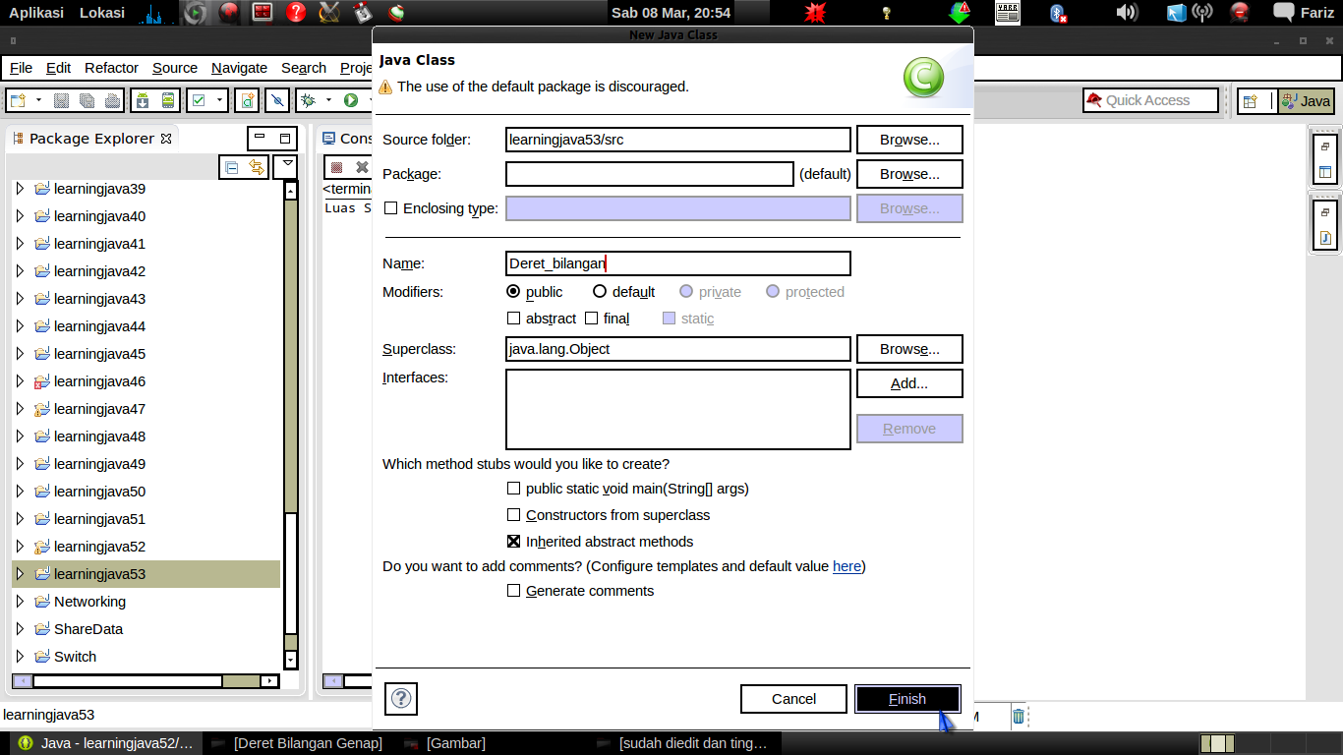
Task: Click the Quick Access search field
Action: coord(1150,100)
